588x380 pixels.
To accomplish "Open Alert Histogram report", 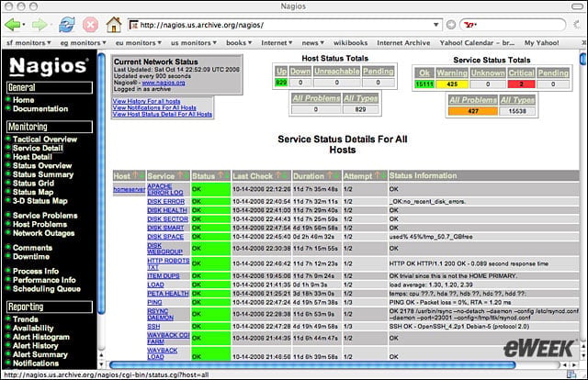I will click(x=41, y=337).
